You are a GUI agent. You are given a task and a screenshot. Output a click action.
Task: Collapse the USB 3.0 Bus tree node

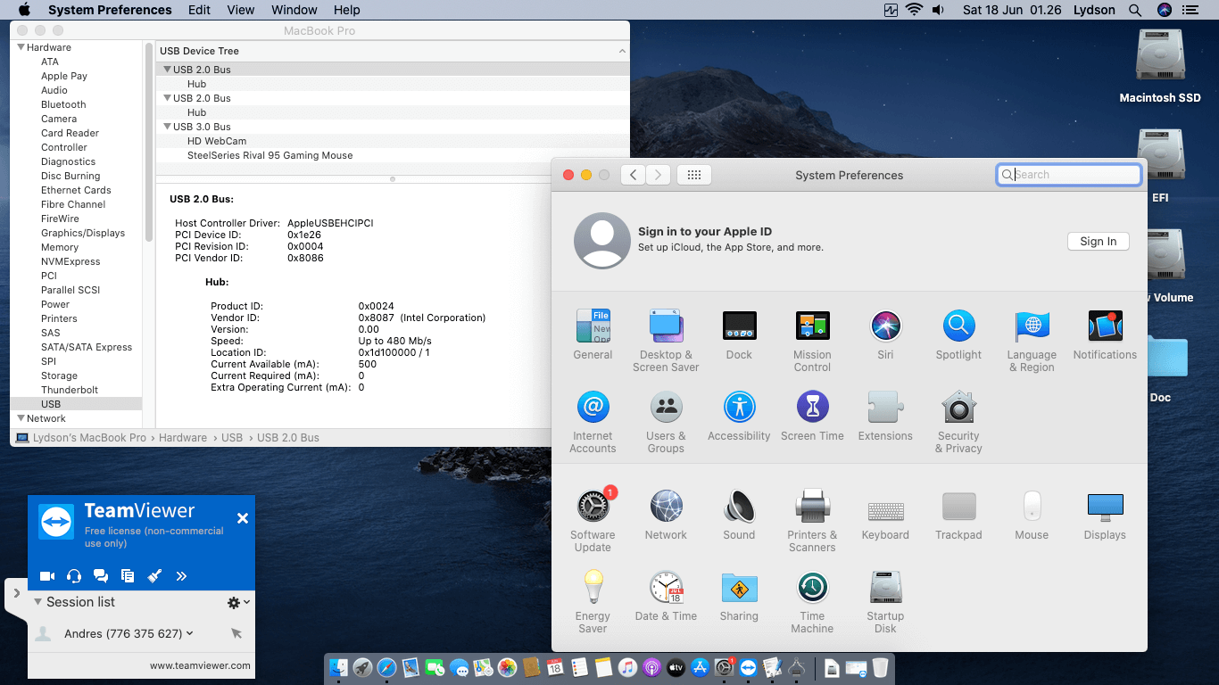(166, 127)
